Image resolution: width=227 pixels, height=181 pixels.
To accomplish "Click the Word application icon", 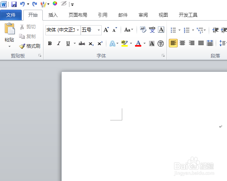I will [x=3, y=4].
